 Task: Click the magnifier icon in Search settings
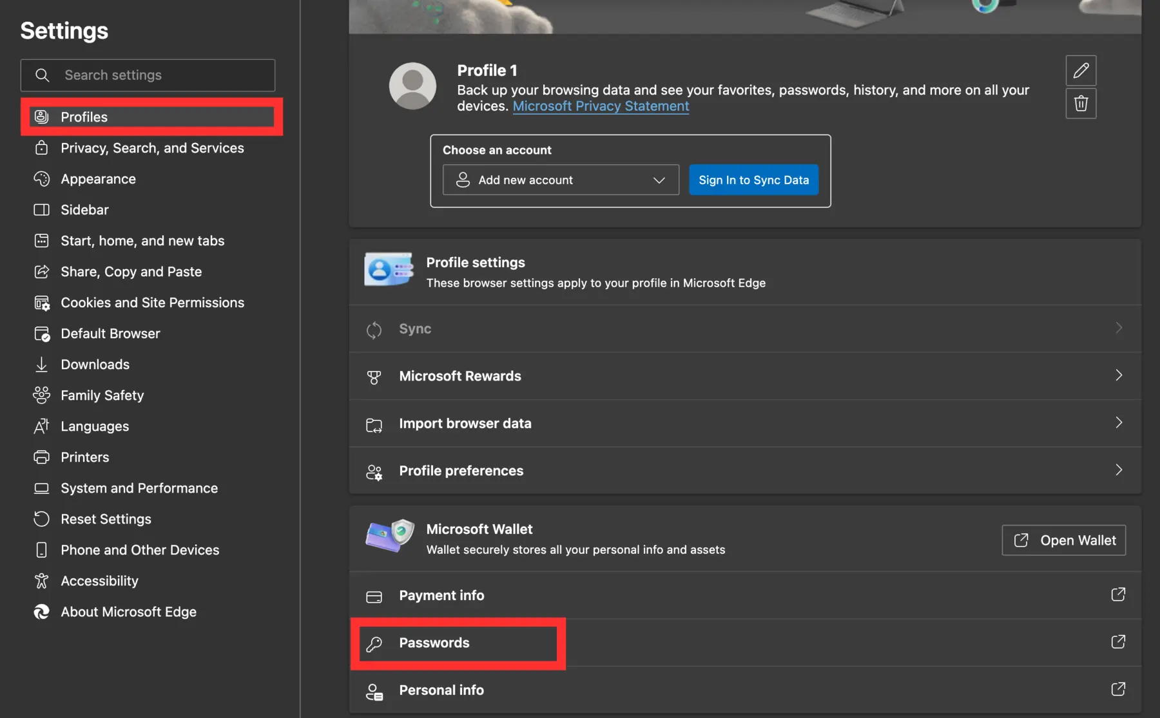click(43, 75)
